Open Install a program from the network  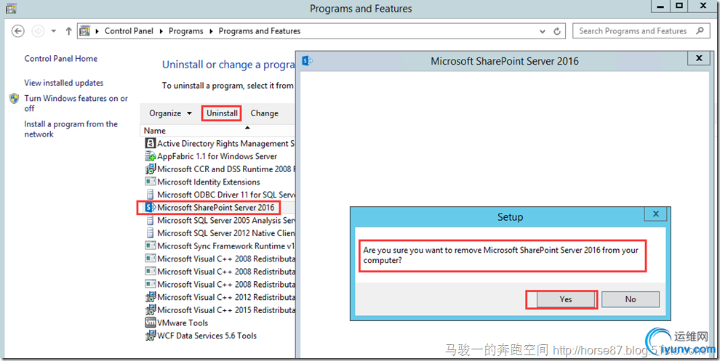pyautogui.click(x=71, y=129)
